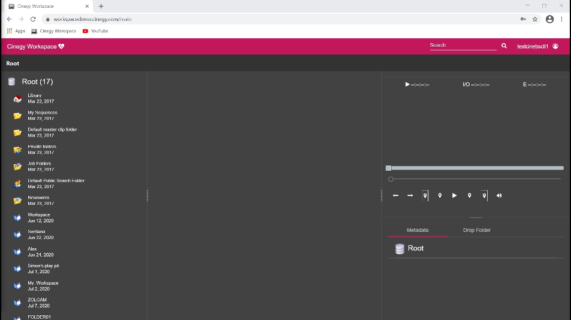Open the My Sequences folder icon
571x320 pixels.
tap(17, 116)
